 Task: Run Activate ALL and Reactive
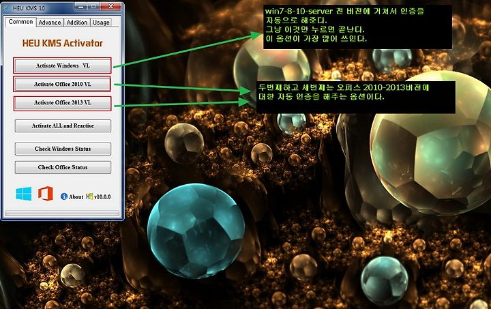point(63,126)
